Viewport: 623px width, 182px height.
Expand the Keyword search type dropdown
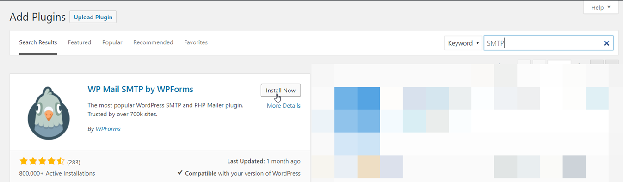click(463, 43)
